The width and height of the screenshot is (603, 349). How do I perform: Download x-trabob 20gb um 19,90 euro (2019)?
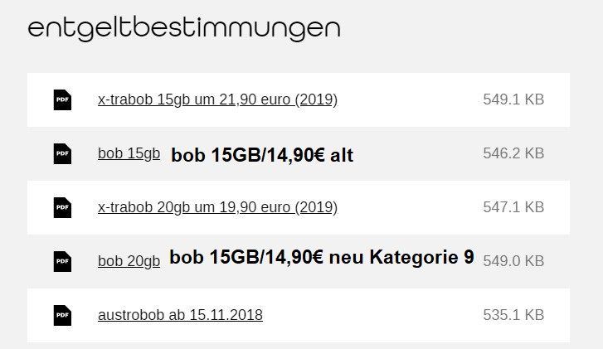217,207
